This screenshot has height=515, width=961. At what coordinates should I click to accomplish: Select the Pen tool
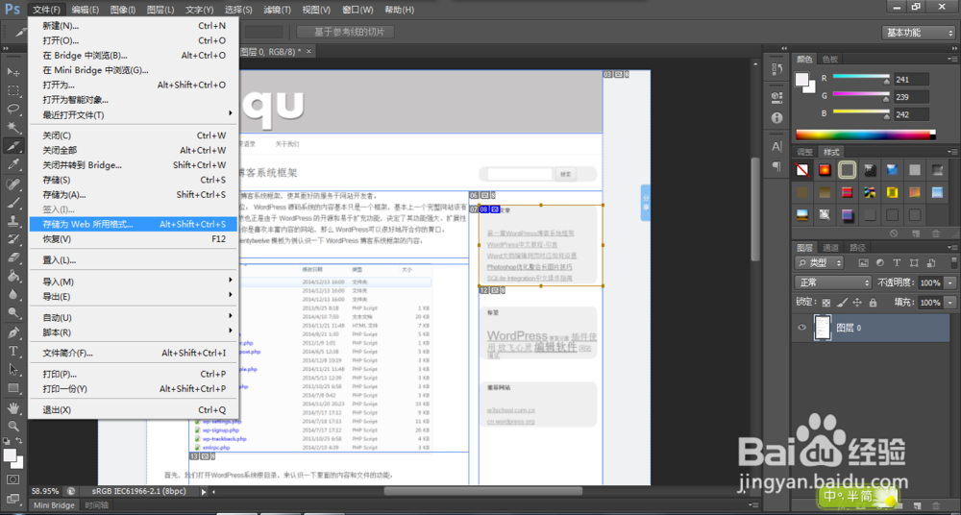coord(13,332)
